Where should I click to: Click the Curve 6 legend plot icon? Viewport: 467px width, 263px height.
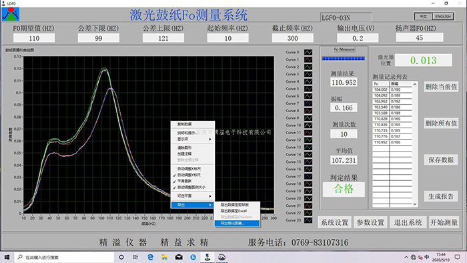pyautogui.click(x=308, y=96)
